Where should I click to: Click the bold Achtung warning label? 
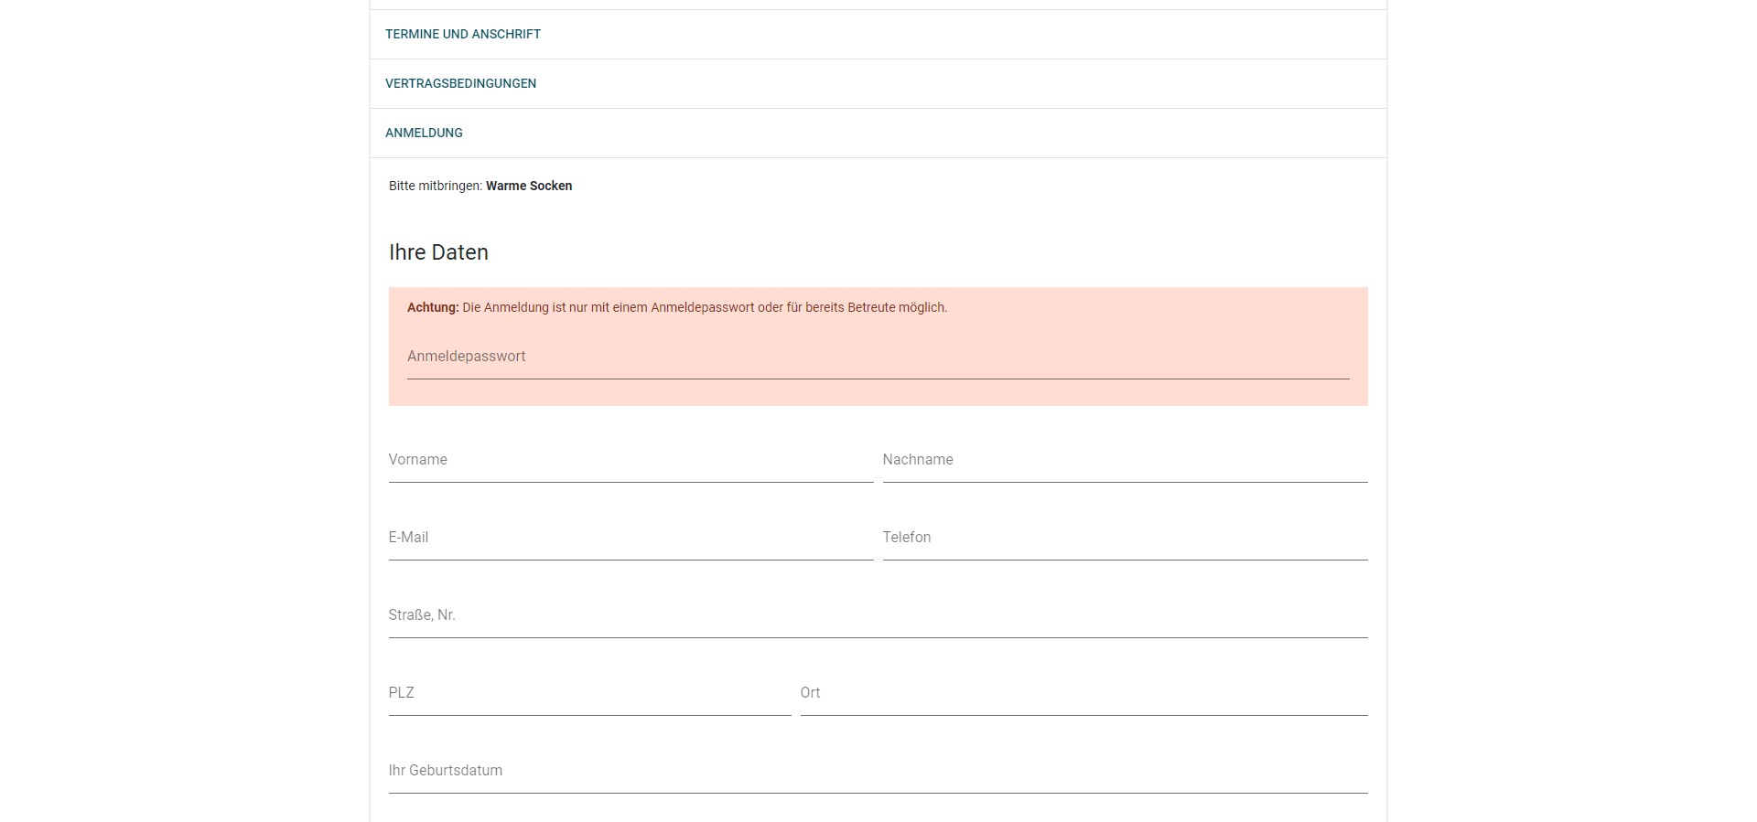click(x=433, y=308)
